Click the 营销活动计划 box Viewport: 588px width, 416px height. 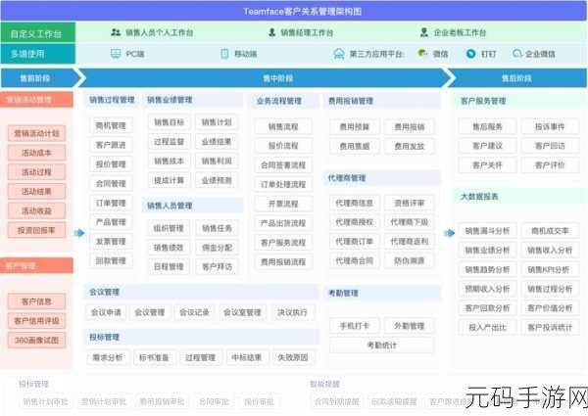tap(37, 133)
